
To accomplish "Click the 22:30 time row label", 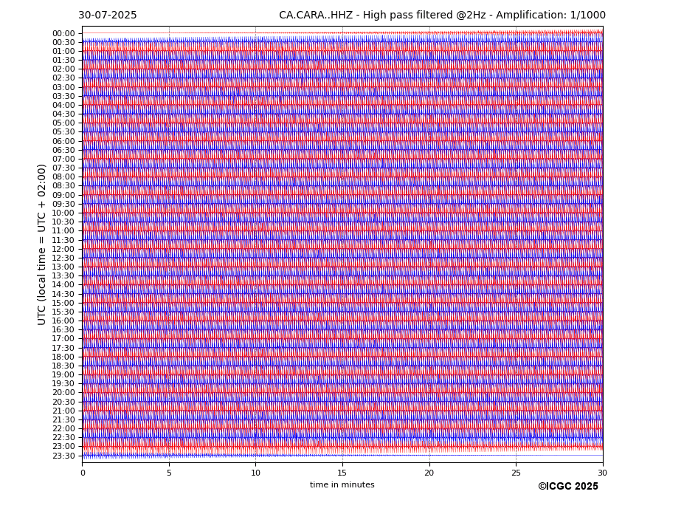I will [x=63, y=438].
